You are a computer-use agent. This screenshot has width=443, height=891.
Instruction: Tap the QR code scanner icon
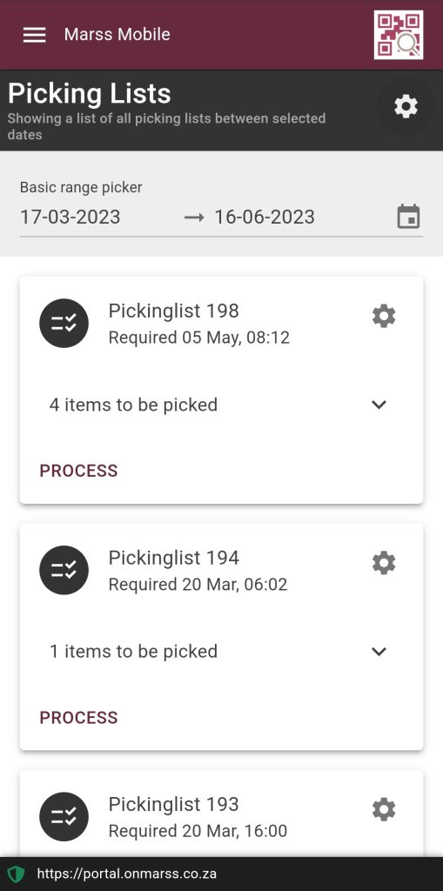[398, 35]
